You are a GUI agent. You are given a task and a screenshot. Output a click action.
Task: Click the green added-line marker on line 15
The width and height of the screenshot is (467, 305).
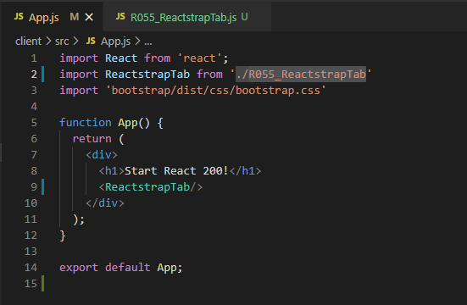pyautogui.click(x=43, y=283)
